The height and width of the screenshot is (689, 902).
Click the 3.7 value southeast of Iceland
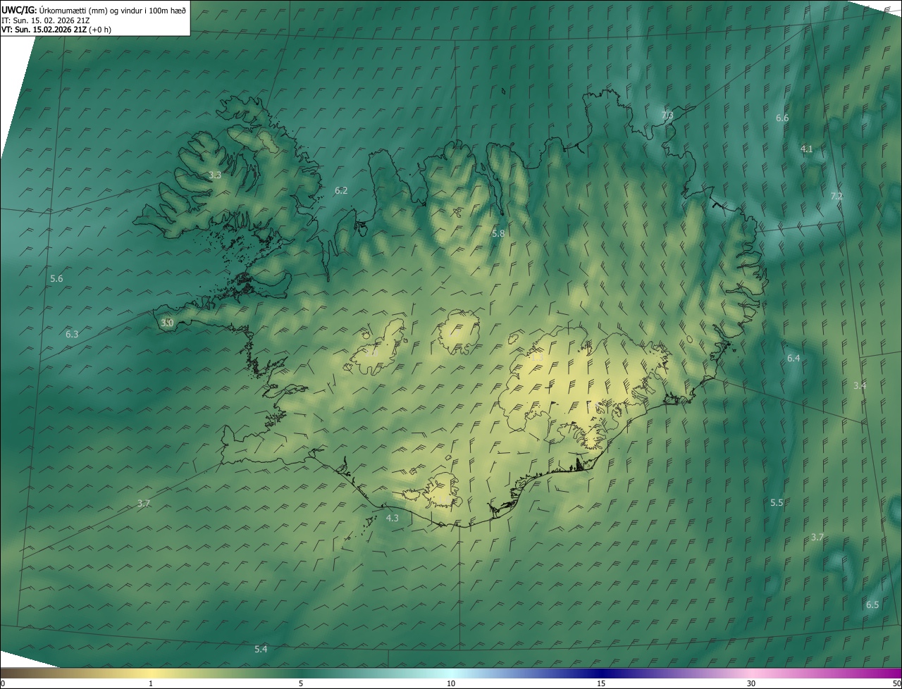click(x=817, y=537)
